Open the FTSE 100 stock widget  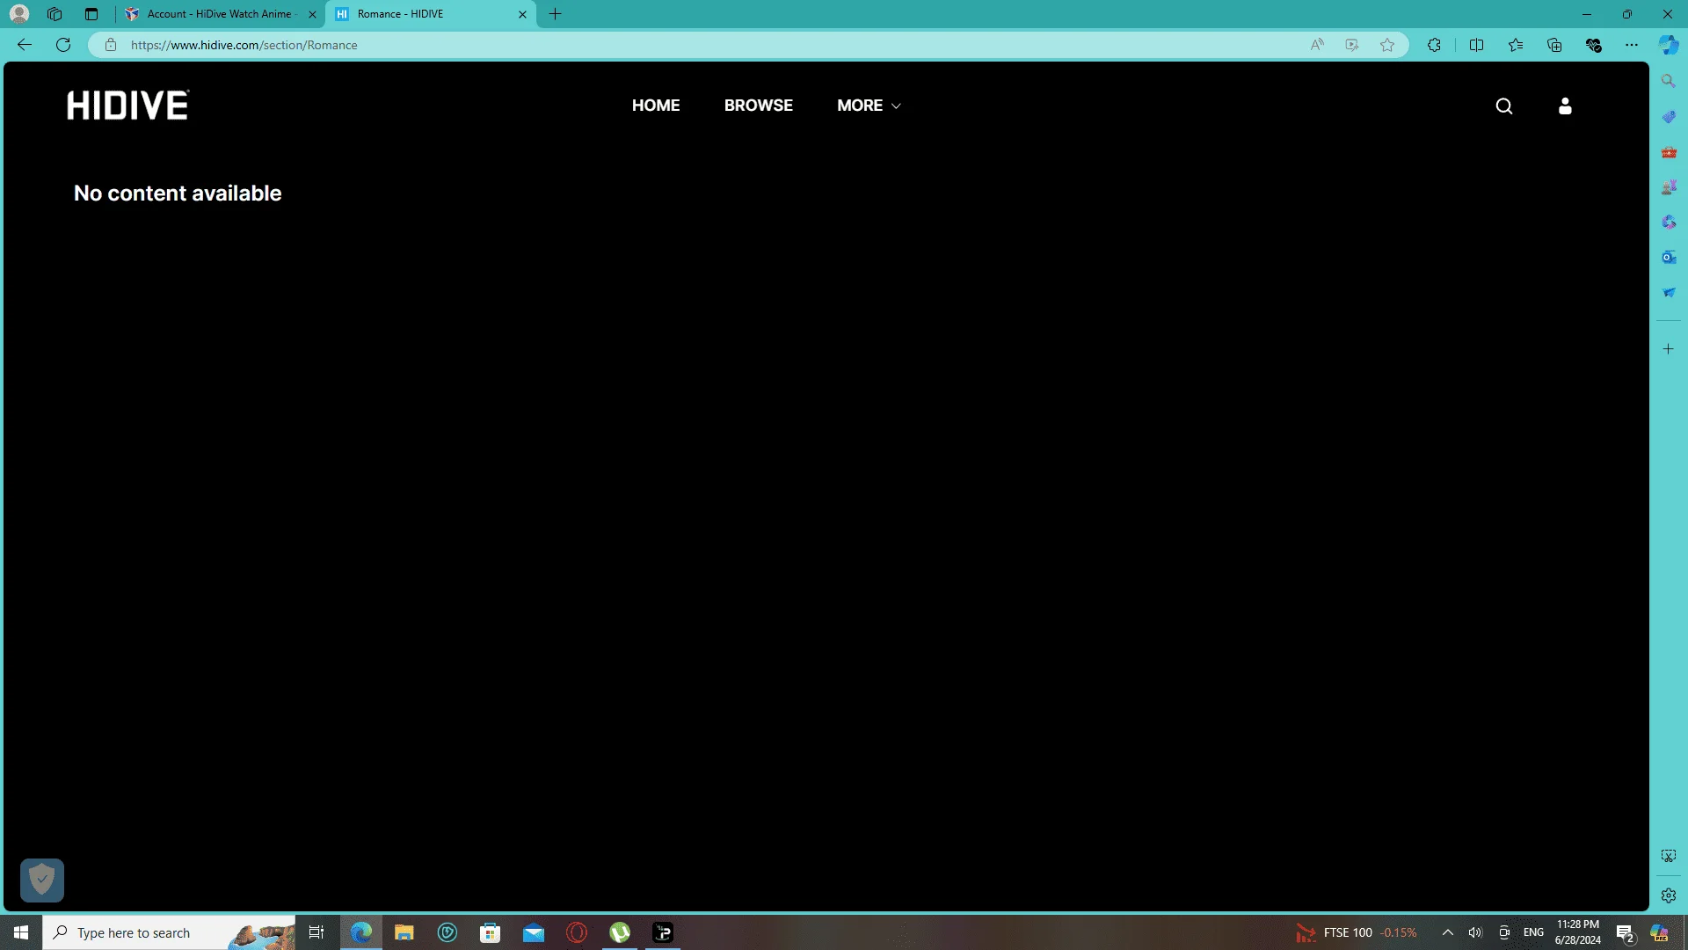pyautogui.click(x=1357, y=932)
